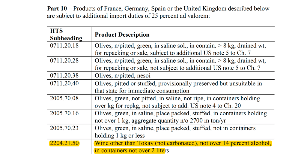Select HTS code 0711.20.28 cell
This screenshot has width=307, height=158.
[64, 60]
